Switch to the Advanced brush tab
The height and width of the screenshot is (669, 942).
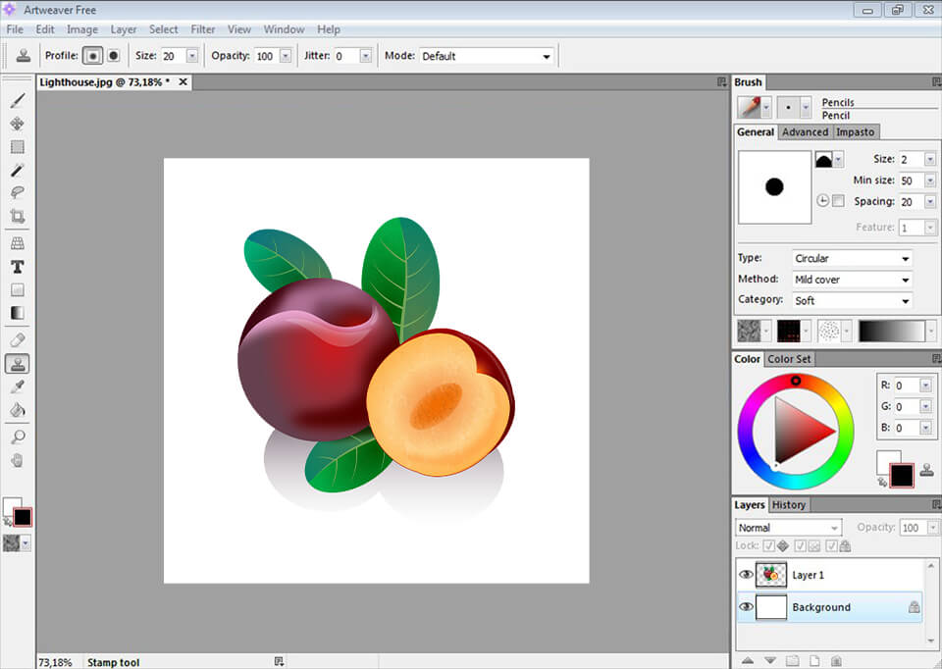coord(805,131)
